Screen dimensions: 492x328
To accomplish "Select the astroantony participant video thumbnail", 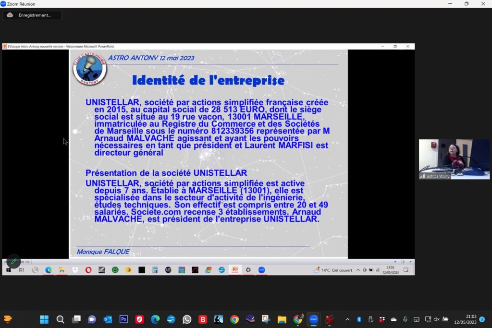I will pos(454,159).
